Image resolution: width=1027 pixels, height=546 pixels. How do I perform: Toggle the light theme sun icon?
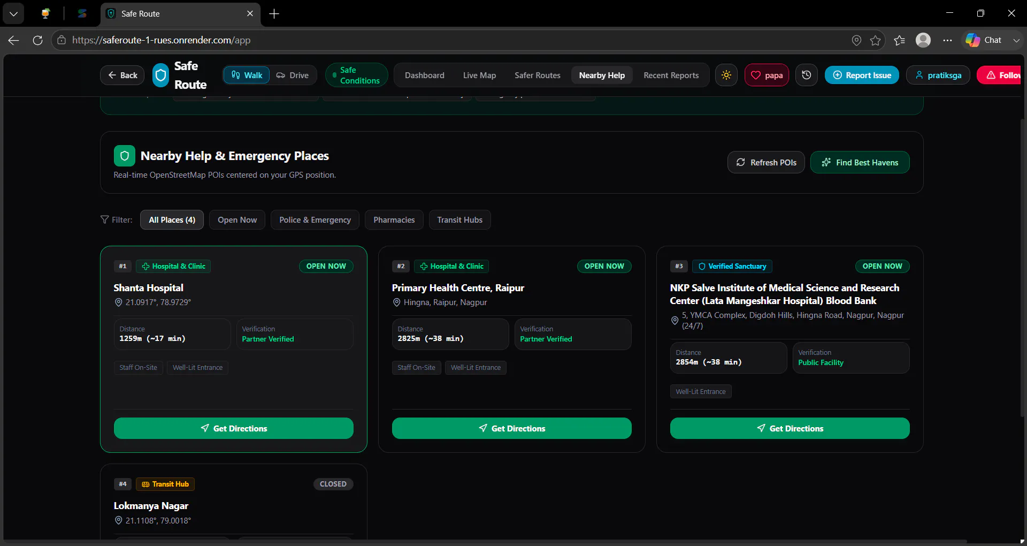(x=726, y=75)
